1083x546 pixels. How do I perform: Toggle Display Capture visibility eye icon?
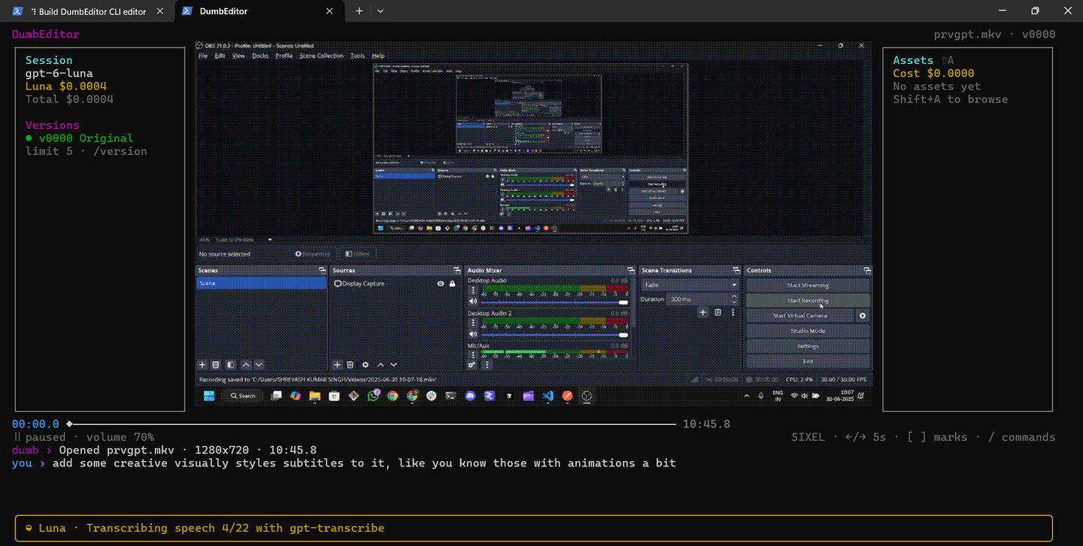coord(441,284)
